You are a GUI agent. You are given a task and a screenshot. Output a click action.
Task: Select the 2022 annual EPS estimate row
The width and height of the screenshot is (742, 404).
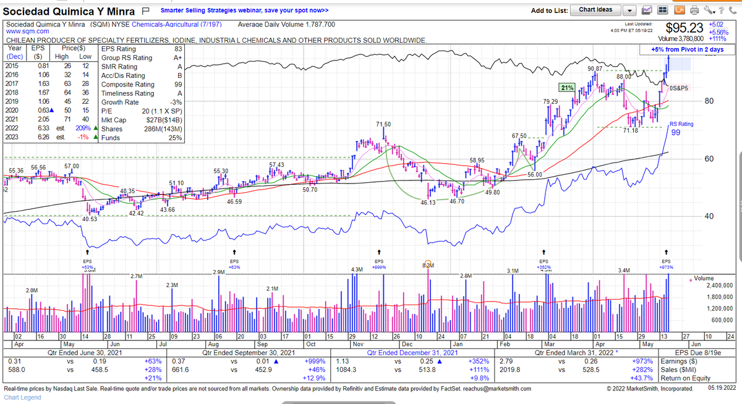pos(51,129)
